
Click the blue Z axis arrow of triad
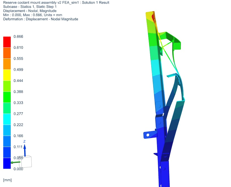(24, 149)
